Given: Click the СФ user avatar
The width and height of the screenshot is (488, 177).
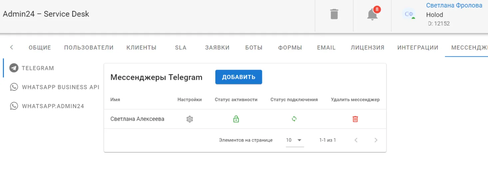Looking at the screenshot, I should (409, 14).
